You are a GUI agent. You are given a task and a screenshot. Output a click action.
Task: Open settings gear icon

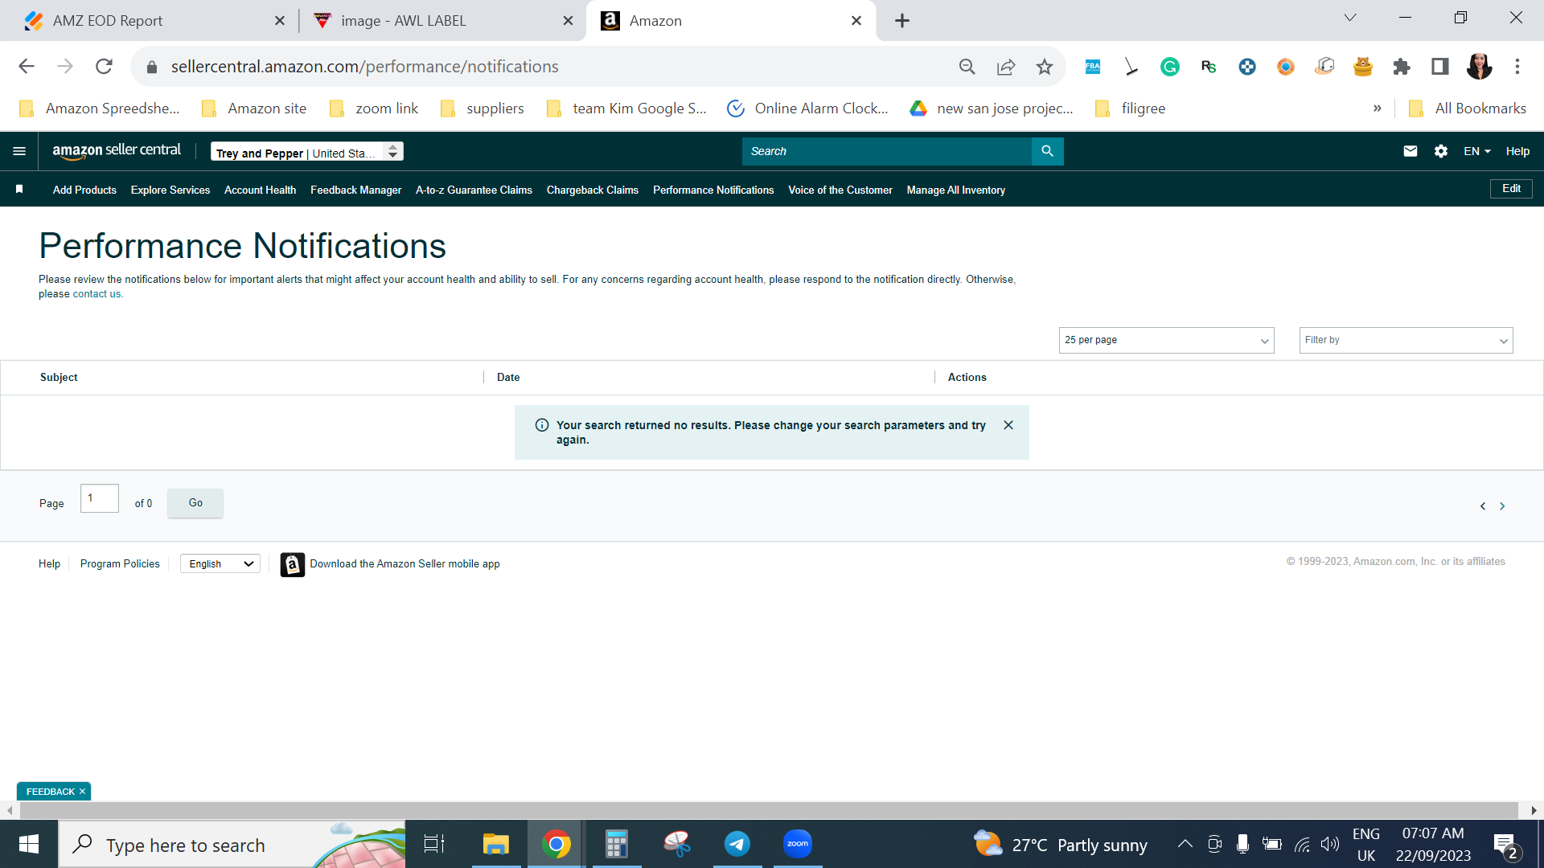pos(1441,151)
